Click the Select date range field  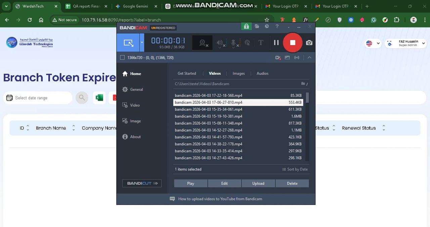[38, 98]
